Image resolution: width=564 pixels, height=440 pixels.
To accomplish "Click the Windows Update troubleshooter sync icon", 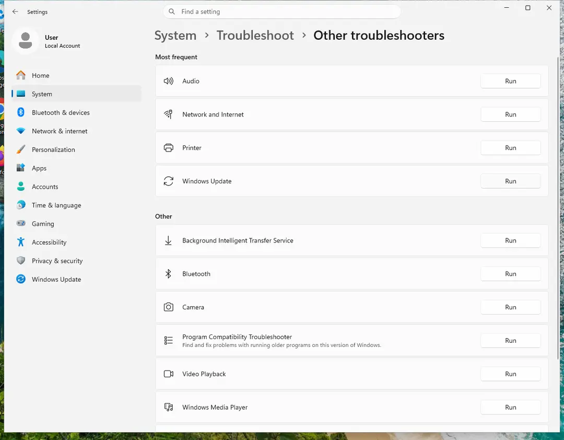I will pos(168,181).
